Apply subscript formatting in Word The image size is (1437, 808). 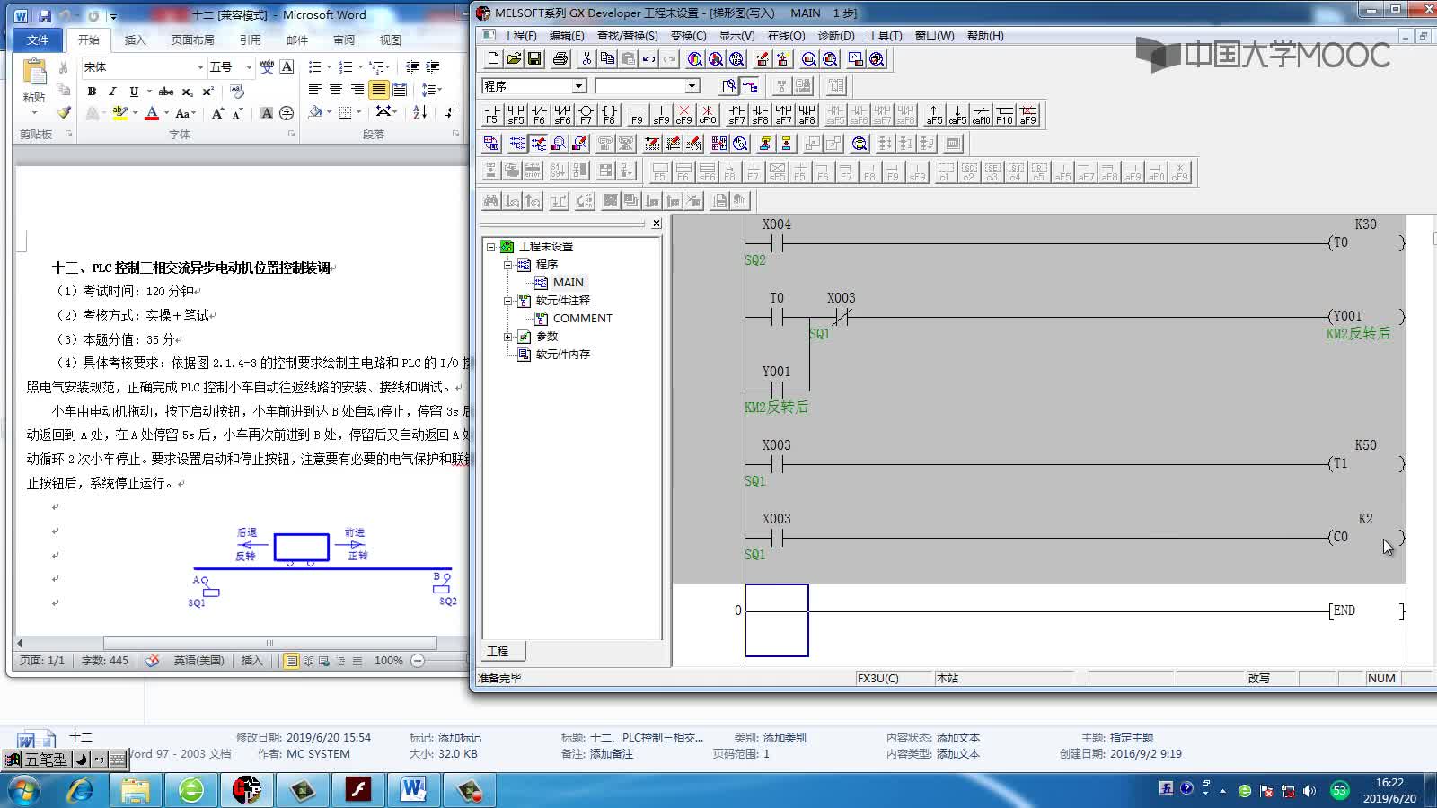[187, 92]
